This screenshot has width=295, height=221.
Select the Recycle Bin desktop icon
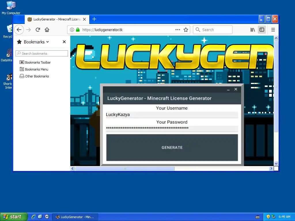click(x=8, y=32)
